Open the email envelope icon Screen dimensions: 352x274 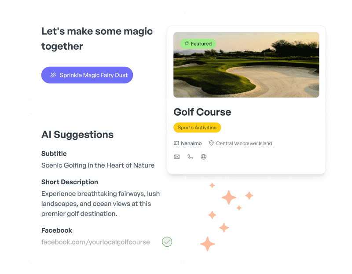(177, 157)
